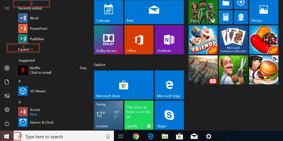Install the suggested Netflix app
The width and height of the screenshot is (283, 141).
[52, 70]
